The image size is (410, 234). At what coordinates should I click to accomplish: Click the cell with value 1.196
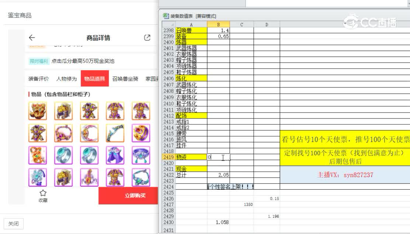(267, 216)
